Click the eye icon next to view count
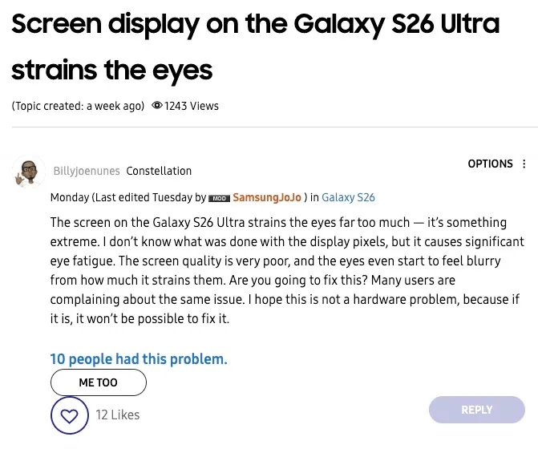Screen dimensions: 538x449 (156, 106)
